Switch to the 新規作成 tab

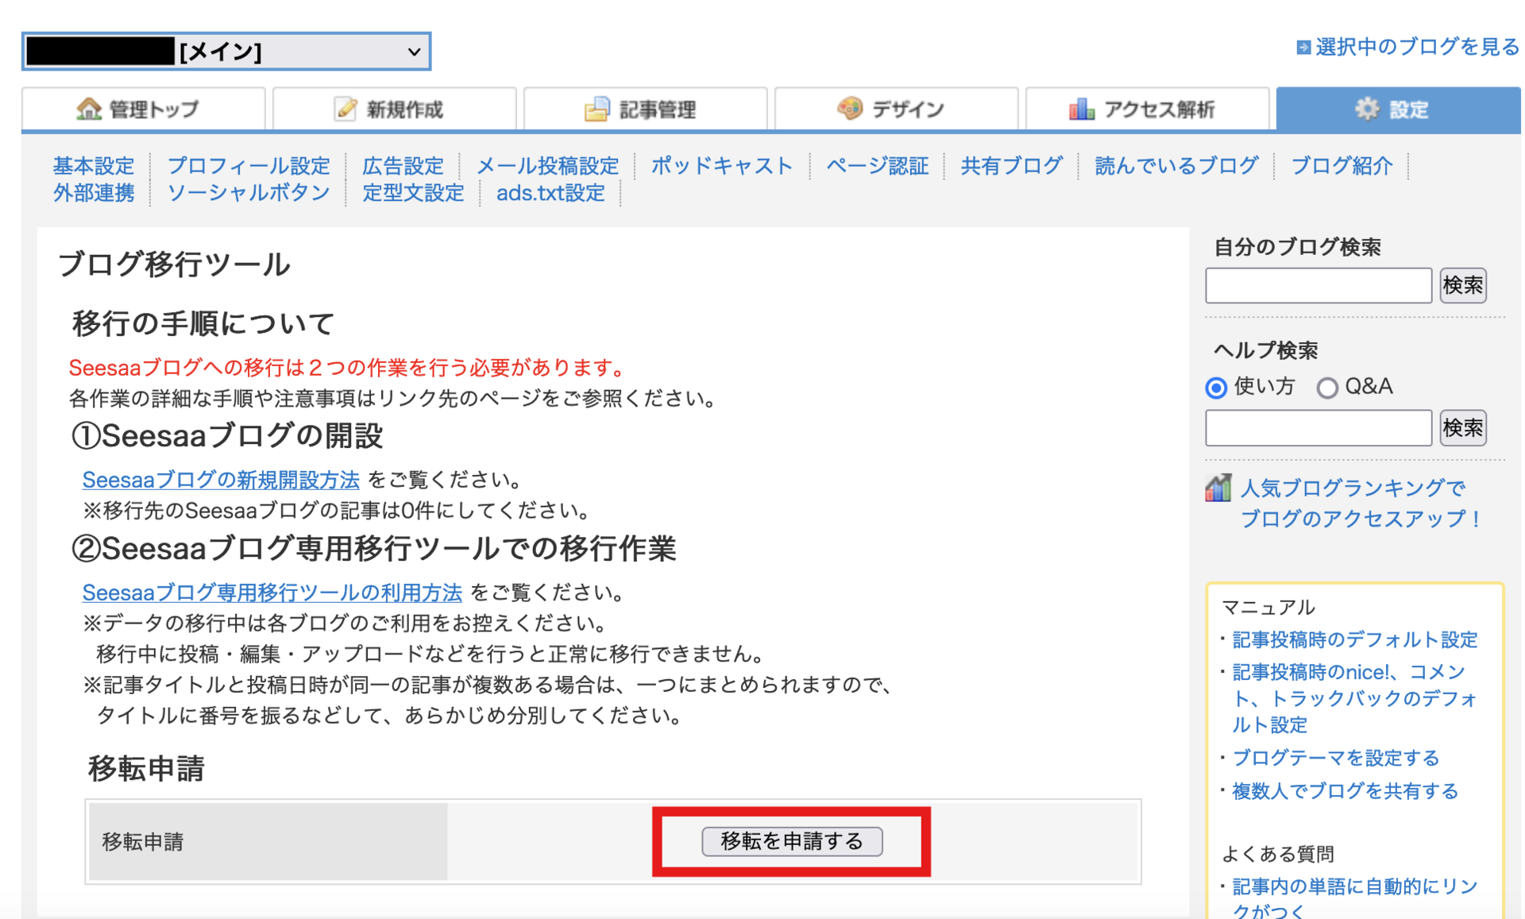coord(394,109)
